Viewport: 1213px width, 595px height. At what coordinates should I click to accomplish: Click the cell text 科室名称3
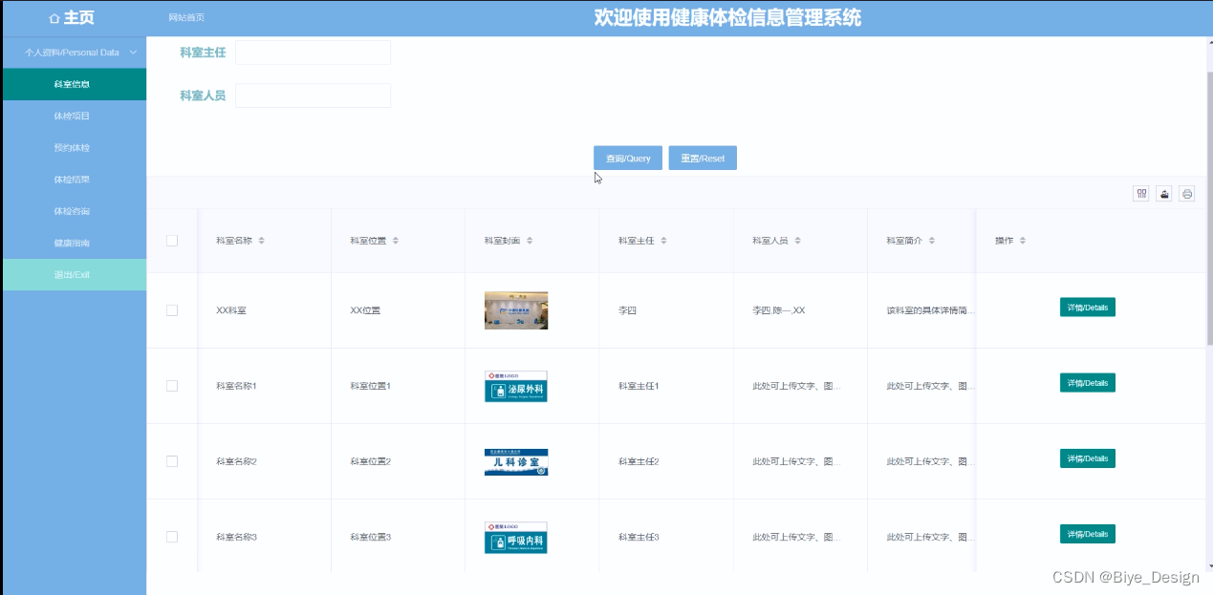pyautogui.click(x=237, y=537)
